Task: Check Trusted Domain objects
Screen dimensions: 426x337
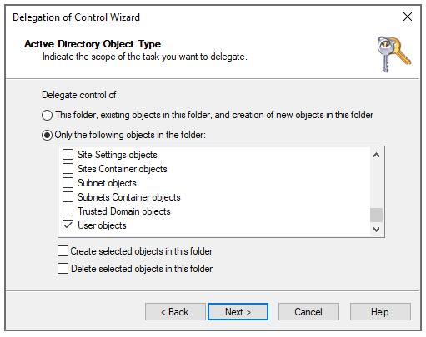Action: point(68,211)
